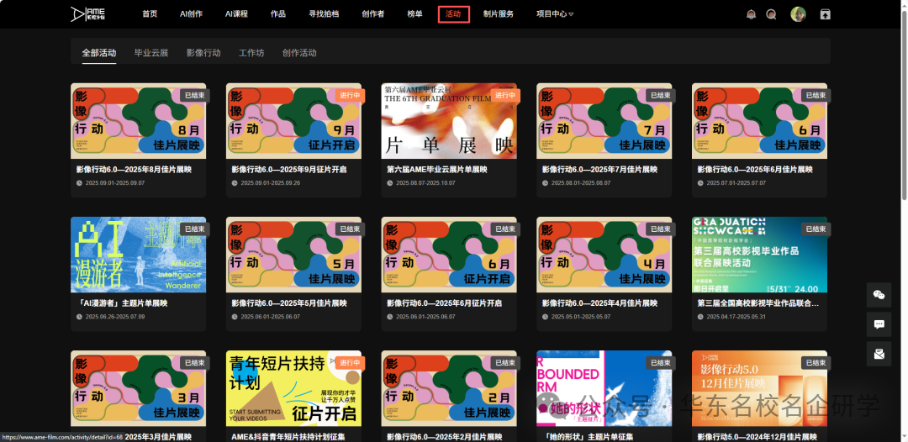Open the notification bell icon

pyautogui.click(x=751, y=14)
